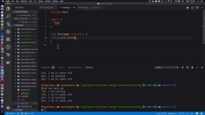Click the master branch status item
Viewport: 205px width, 115px height.
click(11, 113)
